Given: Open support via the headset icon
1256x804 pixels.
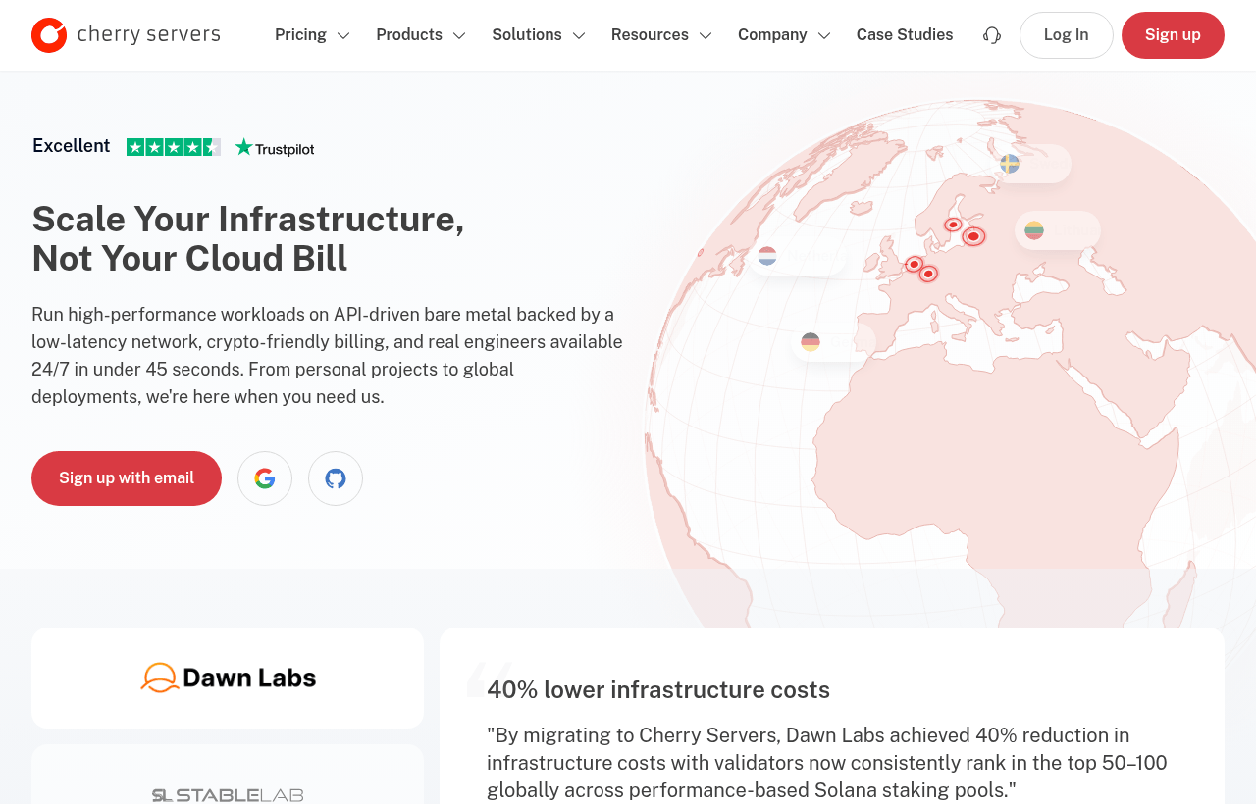Looking at the screenshot, I should pos(992,35).
